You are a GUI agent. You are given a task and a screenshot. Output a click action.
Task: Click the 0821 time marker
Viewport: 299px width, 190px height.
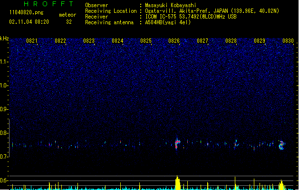32,41
